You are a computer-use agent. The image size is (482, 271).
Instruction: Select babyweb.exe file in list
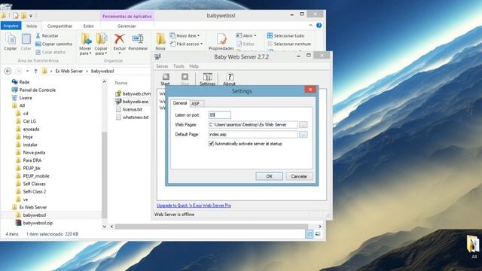pyautogui.click(x=133, y=102)
